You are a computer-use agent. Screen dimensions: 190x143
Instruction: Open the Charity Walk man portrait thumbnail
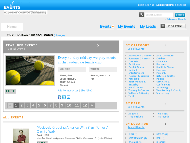click(21, 136)
